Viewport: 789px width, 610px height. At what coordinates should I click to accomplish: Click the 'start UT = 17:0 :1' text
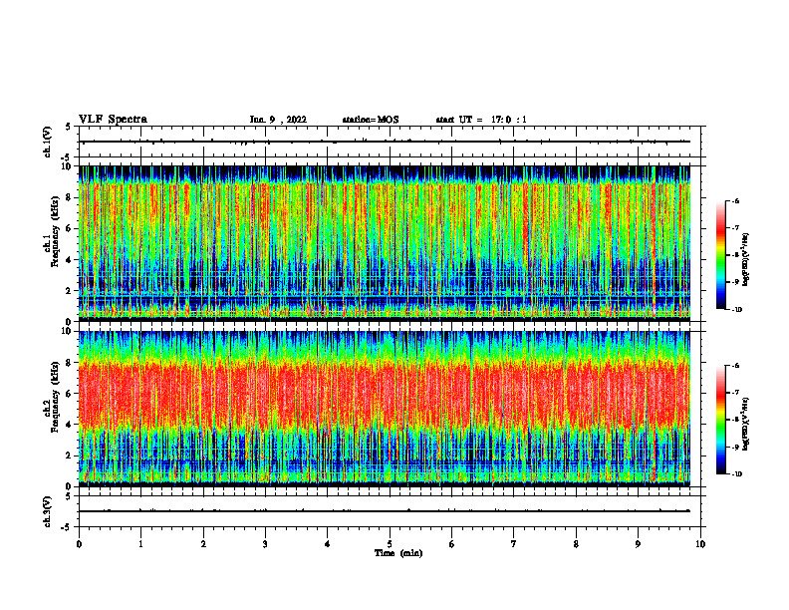point(481,120)
